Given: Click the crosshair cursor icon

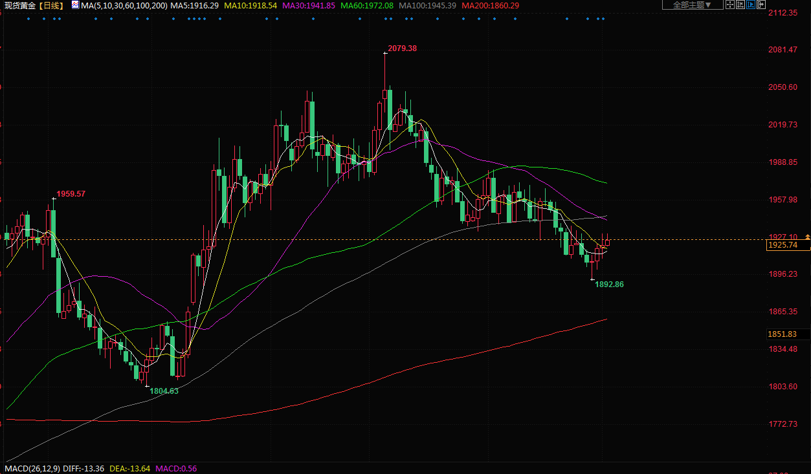Looking at the screenshot, I should tap(730, 5).
